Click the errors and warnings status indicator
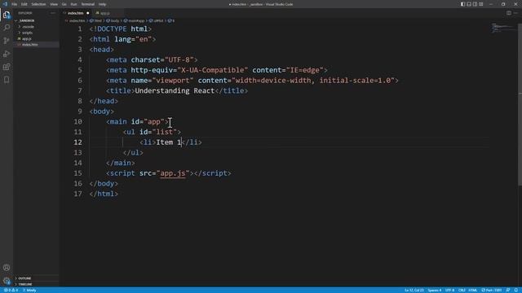 11,291
